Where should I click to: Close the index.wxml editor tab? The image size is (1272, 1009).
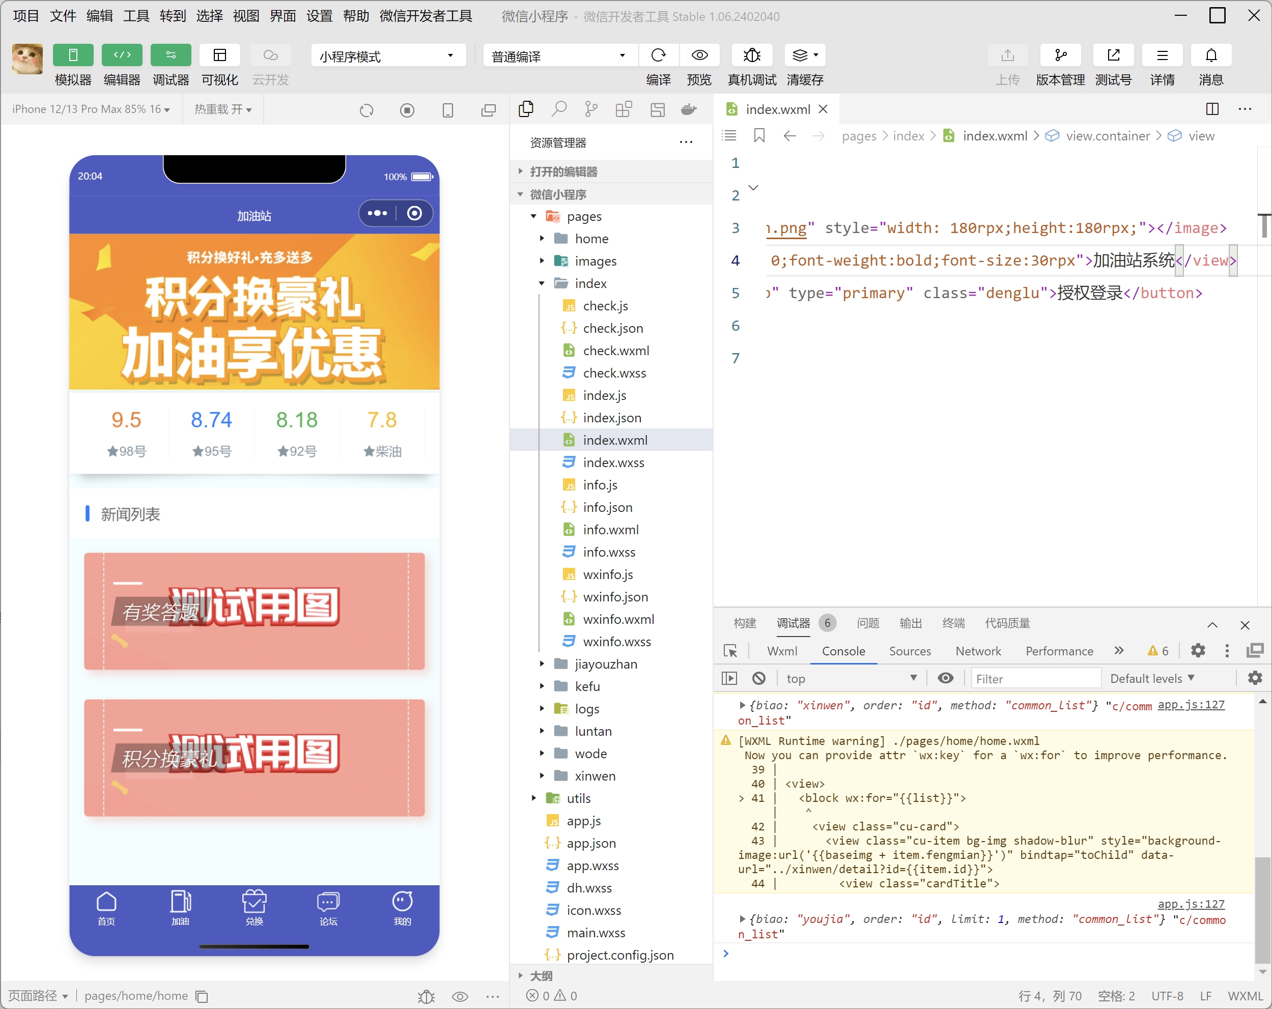[x=824, y=109]
